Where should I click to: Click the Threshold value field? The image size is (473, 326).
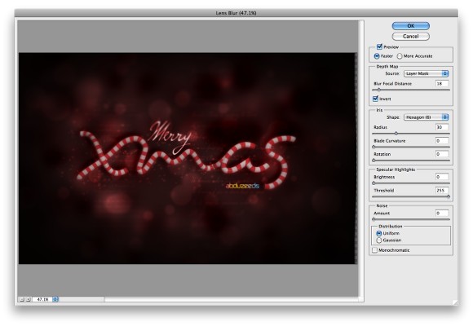pos(442,190)
